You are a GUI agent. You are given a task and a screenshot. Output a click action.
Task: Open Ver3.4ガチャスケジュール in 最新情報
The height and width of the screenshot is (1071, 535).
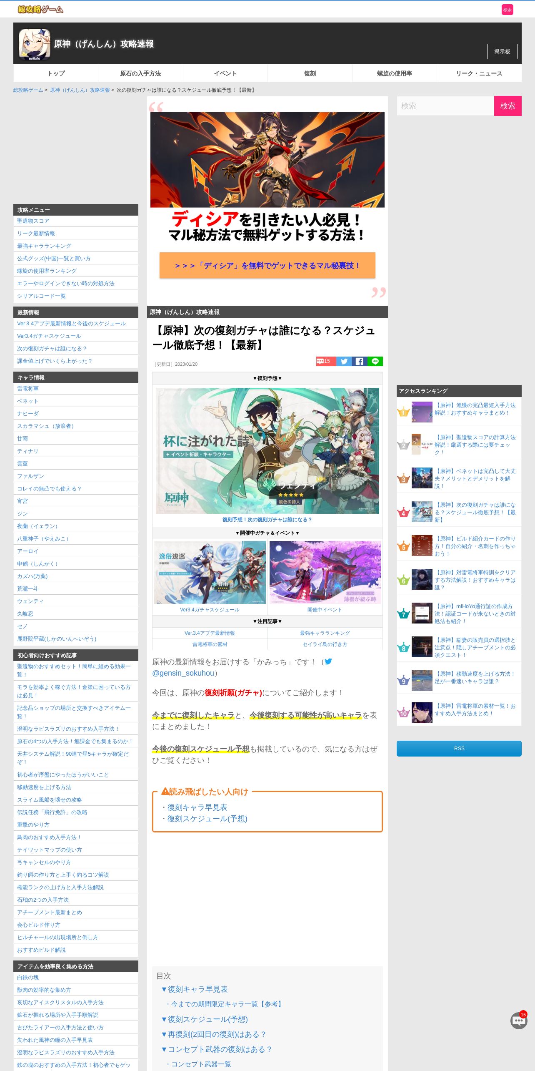pyautogui.click(x=49, y=336)
